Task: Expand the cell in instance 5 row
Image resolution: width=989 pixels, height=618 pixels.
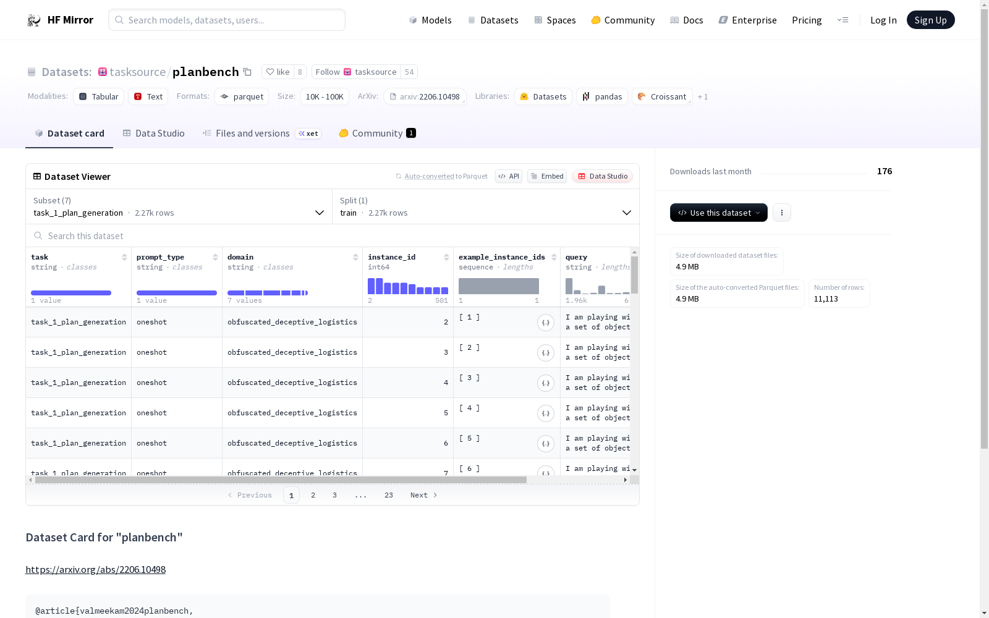Action: pyautogui.click(x=545, y=413)
